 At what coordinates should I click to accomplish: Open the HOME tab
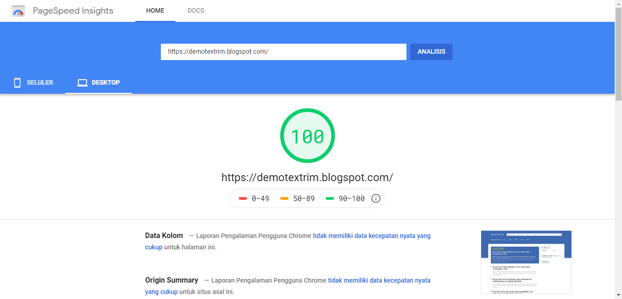(x=155, y=11)
